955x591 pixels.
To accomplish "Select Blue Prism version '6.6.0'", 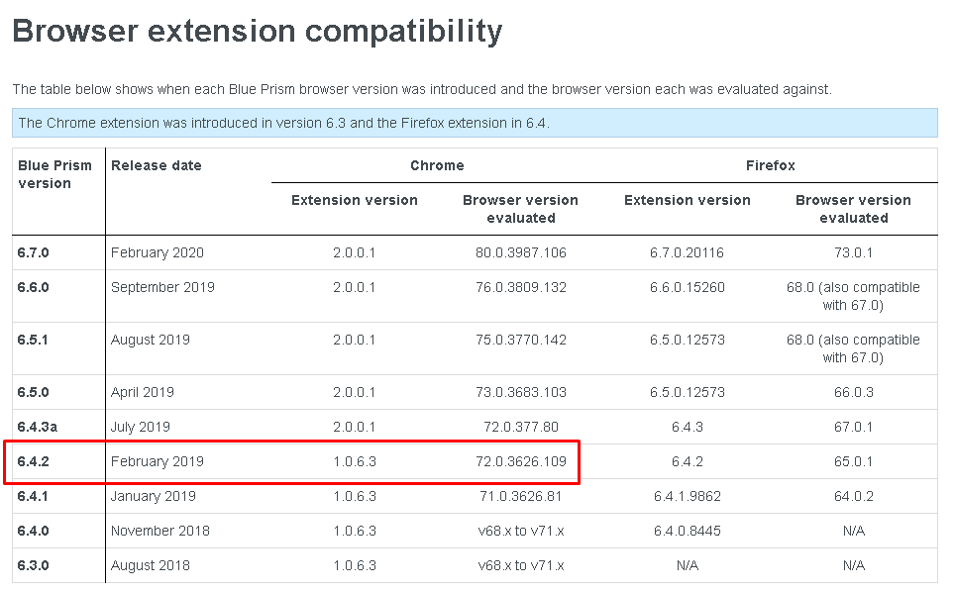I will click(33, 287).
